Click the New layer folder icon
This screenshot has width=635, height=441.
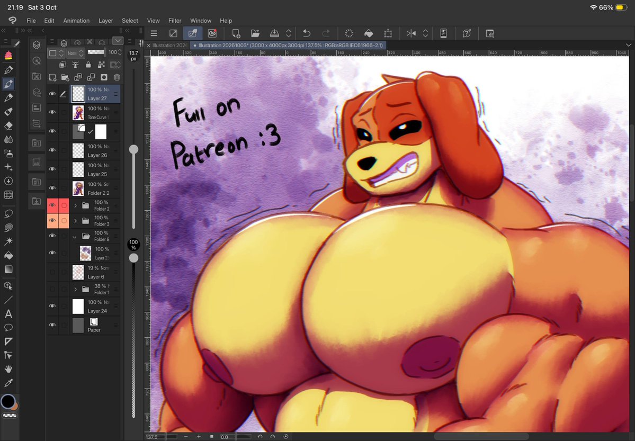click(65, 77)
